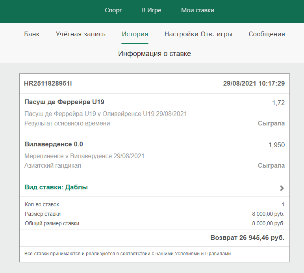The height and width of the screenshot is (273, 304).
Task: Click the odds value 1,950
Action: [x=277, y=145]
